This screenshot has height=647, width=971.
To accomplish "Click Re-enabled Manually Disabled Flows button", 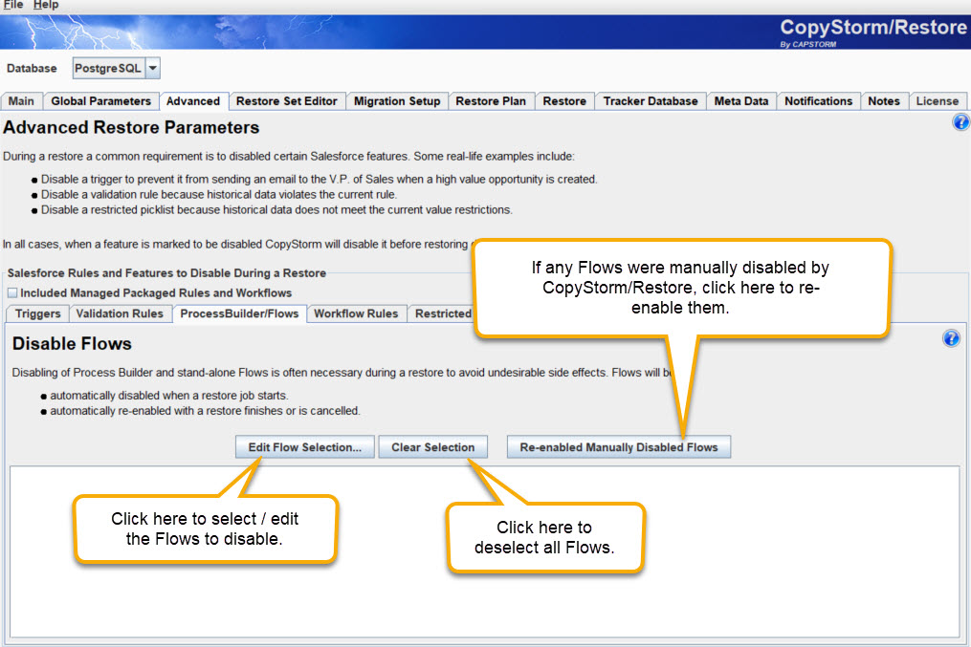I will pyautogui.click(x=619, y=447).
